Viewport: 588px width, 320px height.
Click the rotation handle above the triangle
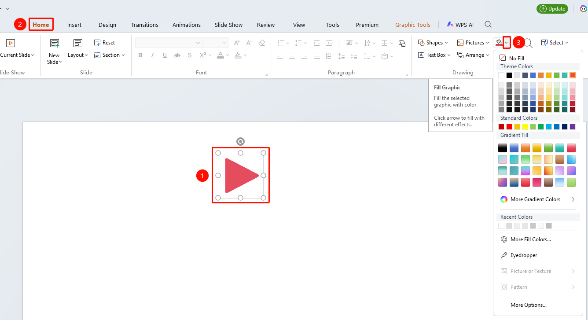pyautogui.click(x=240, y=141)
